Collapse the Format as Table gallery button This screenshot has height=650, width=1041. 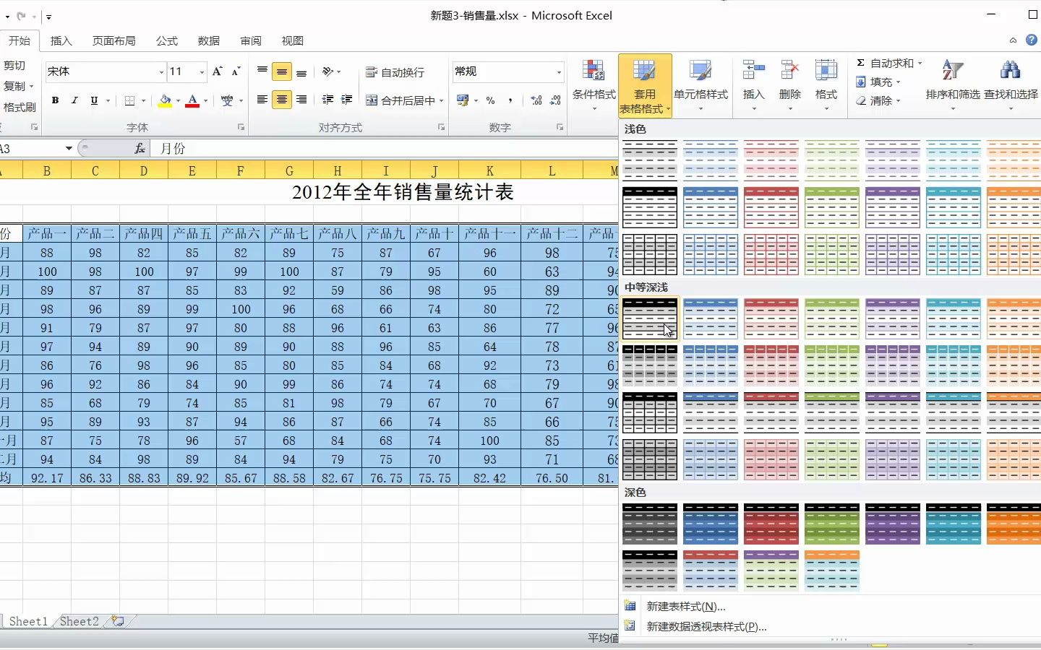point(645,85)
